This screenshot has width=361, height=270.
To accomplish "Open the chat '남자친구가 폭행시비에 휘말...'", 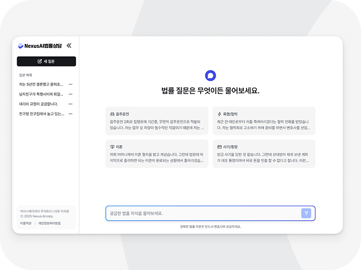I will (x=41, y=94).
